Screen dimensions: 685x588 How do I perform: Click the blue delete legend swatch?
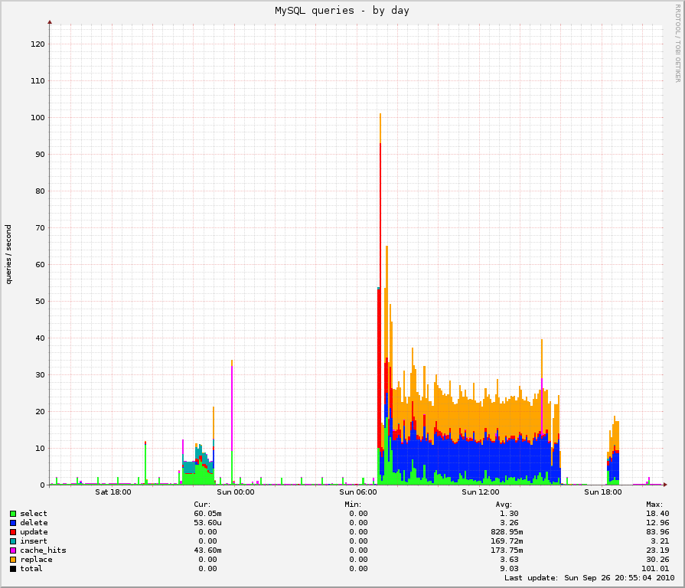[x=13, y=523]
